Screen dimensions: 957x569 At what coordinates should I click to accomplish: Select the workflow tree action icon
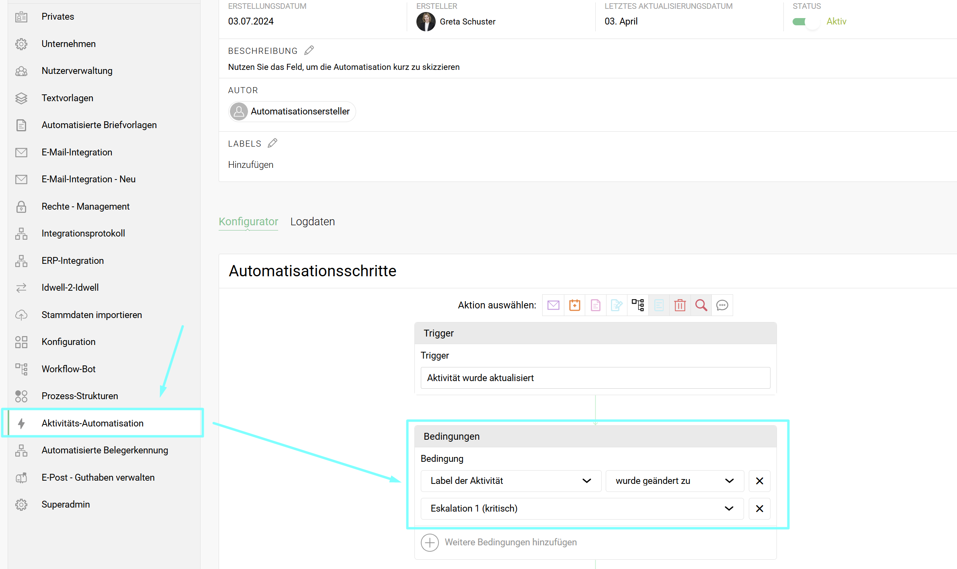[637, 305]
